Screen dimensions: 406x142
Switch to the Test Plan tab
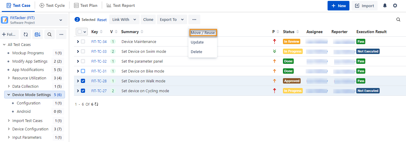pos(86,5)
